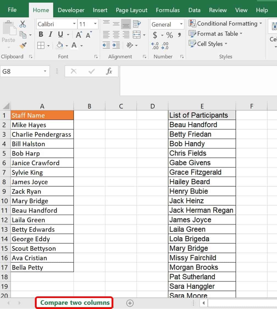The image size is (277, 309).
Task: Select the Format Painter brush
Action: (23, 45)
